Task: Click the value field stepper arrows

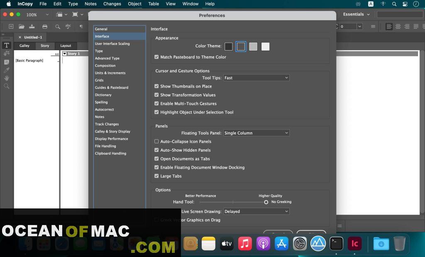Action: (337, 27)
